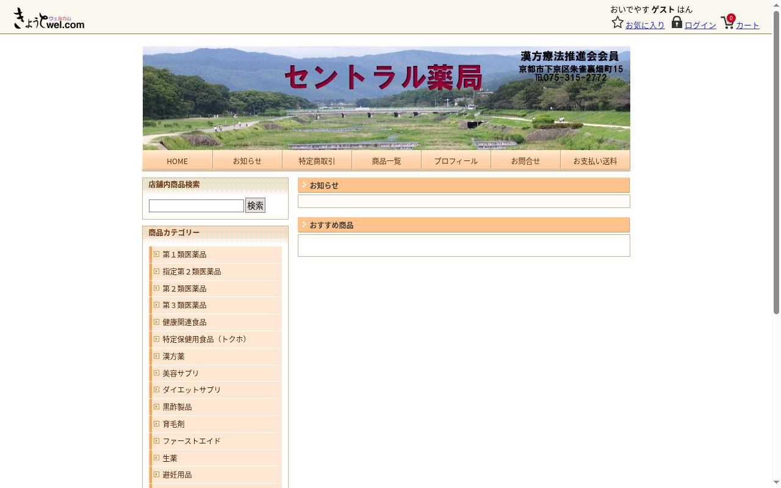Viewport: 781px width, 488px height.
Task: Focus the store product search field
Action: point(196,206)
